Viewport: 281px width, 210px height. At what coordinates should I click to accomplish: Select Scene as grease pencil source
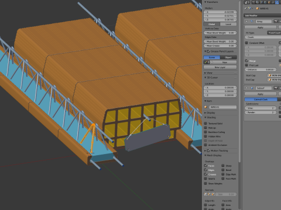click(x=212, y=57)
